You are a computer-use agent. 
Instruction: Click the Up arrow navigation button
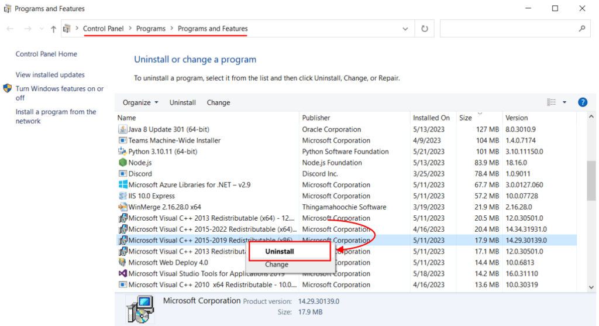53,29
